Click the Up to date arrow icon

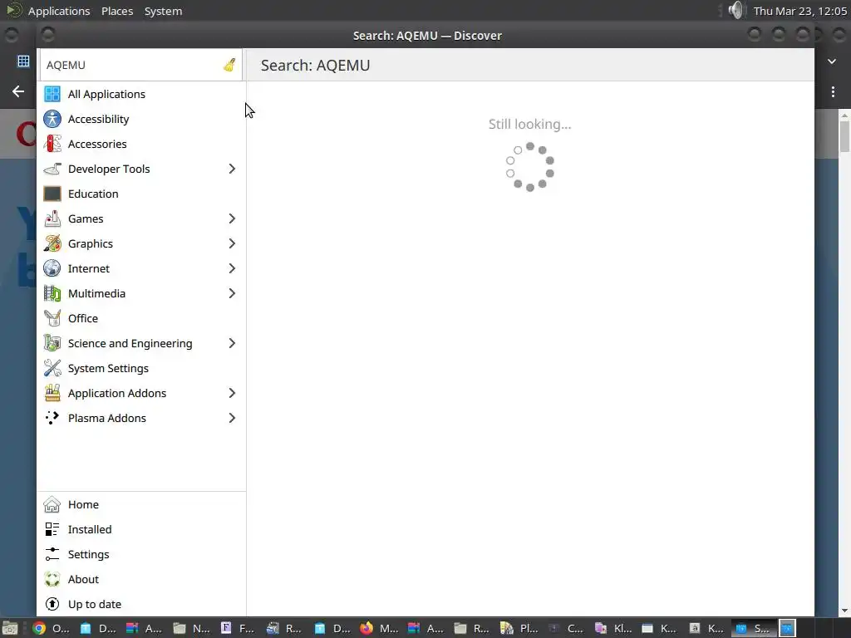point(52,605)
